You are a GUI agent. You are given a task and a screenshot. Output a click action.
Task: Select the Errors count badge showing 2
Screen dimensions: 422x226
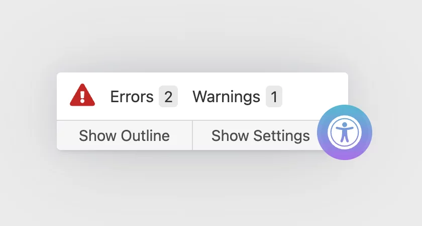[x=168, y=97]
